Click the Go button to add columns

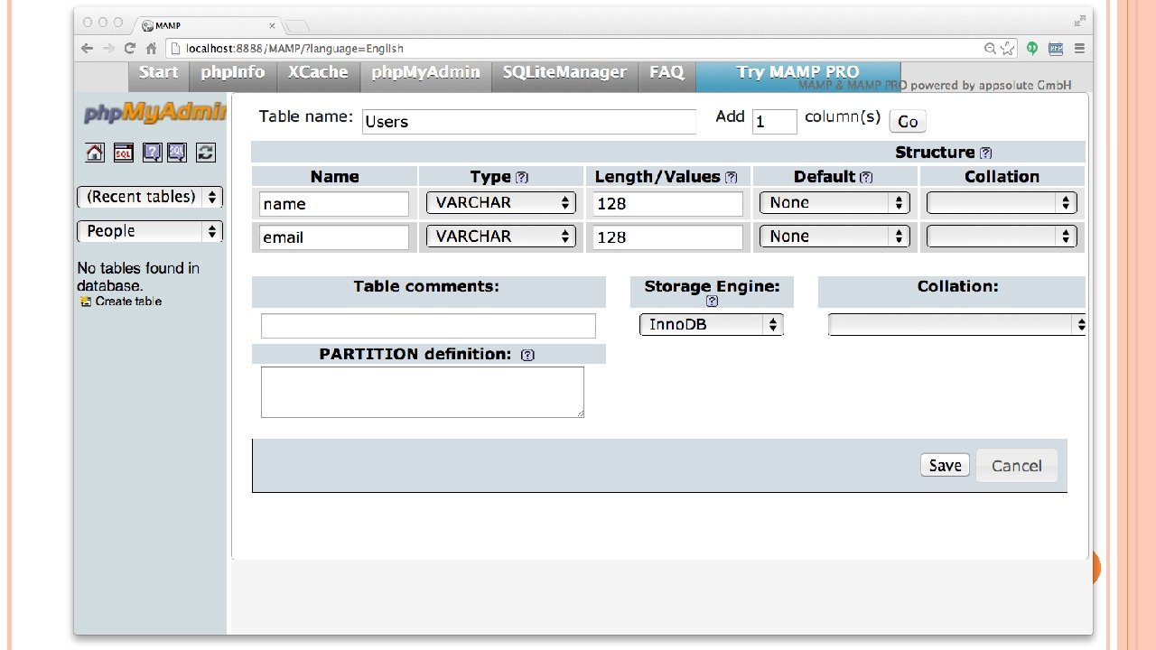click(908, 122)
